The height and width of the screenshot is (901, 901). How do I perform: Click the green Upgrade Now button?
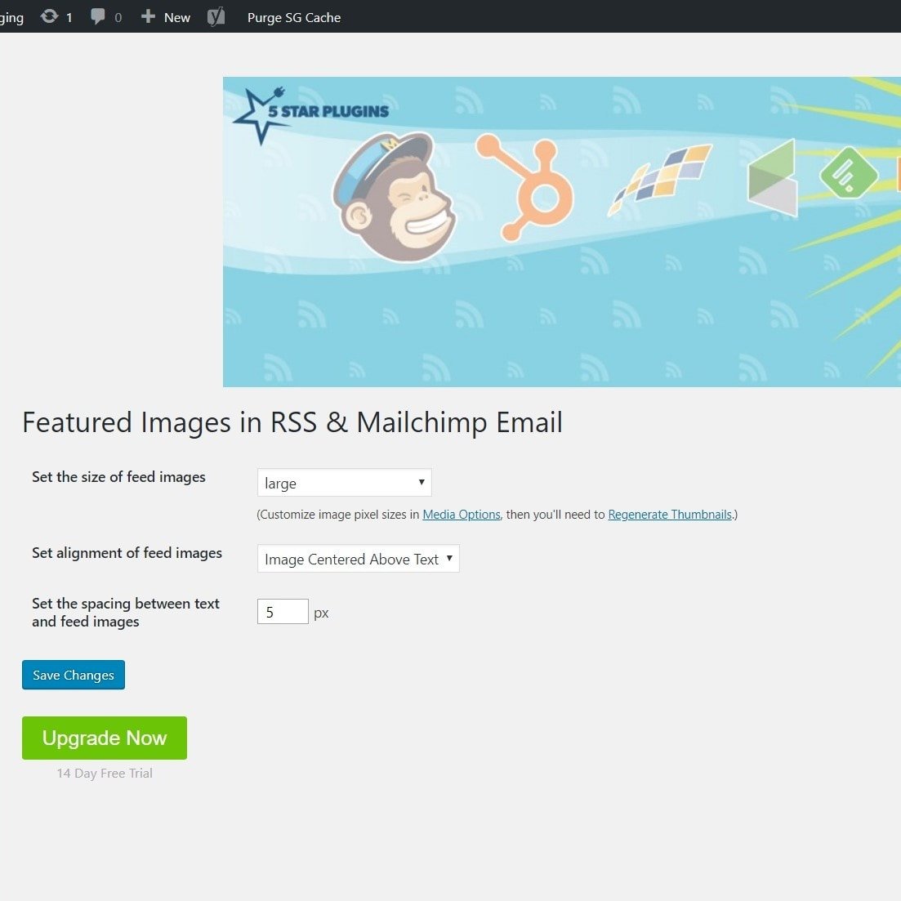point(105,738)
